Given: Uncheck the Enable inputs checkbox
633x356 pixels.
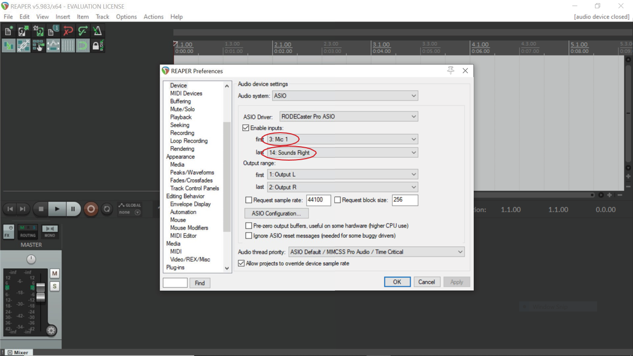Looking at the screenshot, I should pos(246,128).
